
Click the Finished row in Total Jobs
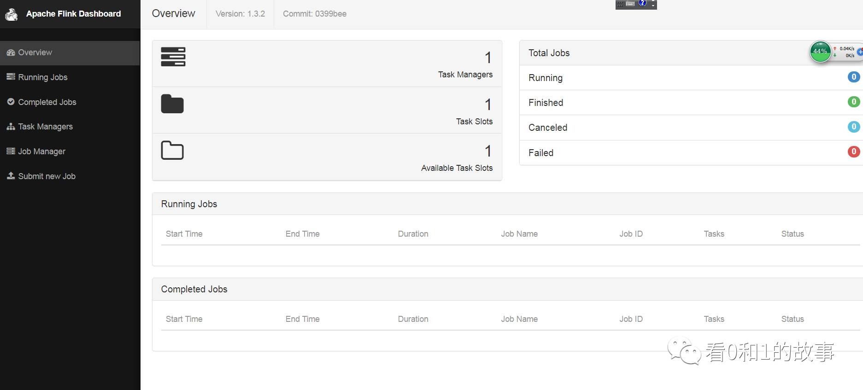691,103
